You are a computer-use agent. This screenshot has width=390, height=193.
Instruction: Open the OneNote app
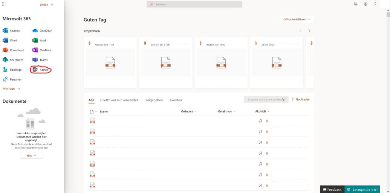[x=35, y=50]
